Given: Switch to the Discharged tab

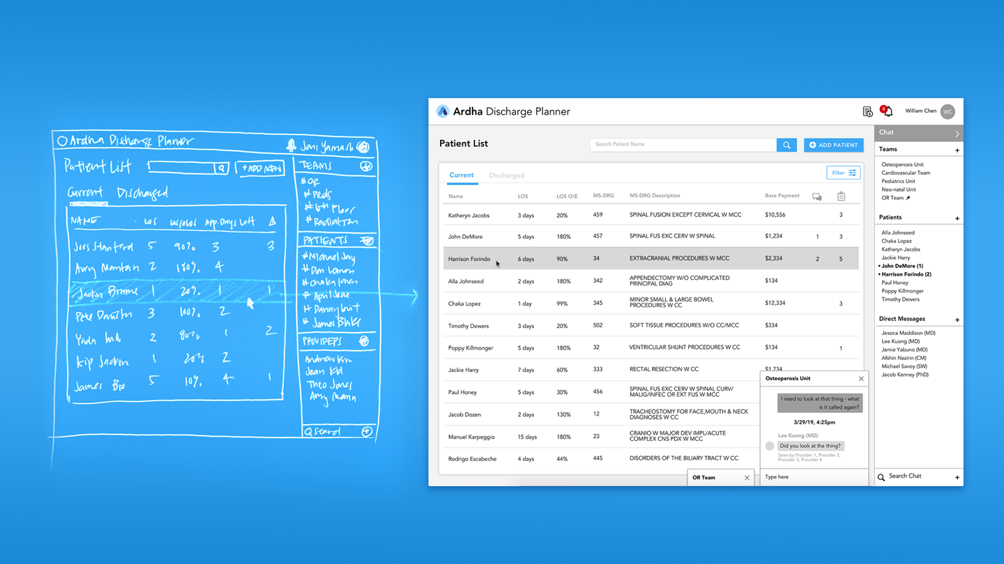Looking at the screenshot, I should pyautogui.click(x=506, y=175).
